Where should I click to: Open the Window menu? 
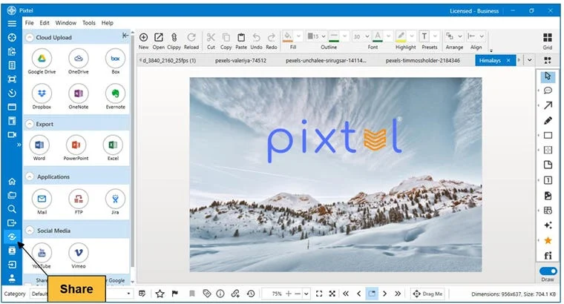tap(66, 23)
